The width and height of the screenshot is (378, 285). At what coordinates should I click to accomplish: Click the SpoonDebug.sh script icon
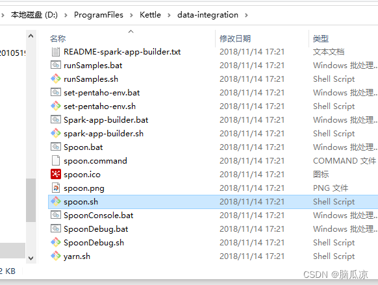tap(56, 242)
